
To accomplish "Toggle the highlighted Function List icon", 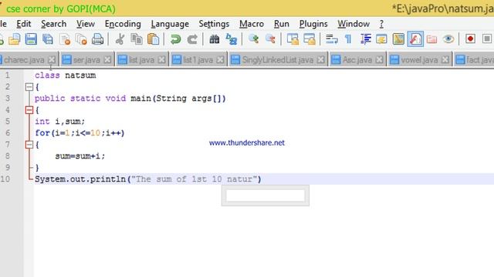I will point(415,39).
